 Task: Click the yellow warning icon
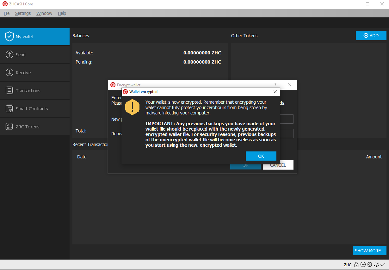(x=132, y=107)
